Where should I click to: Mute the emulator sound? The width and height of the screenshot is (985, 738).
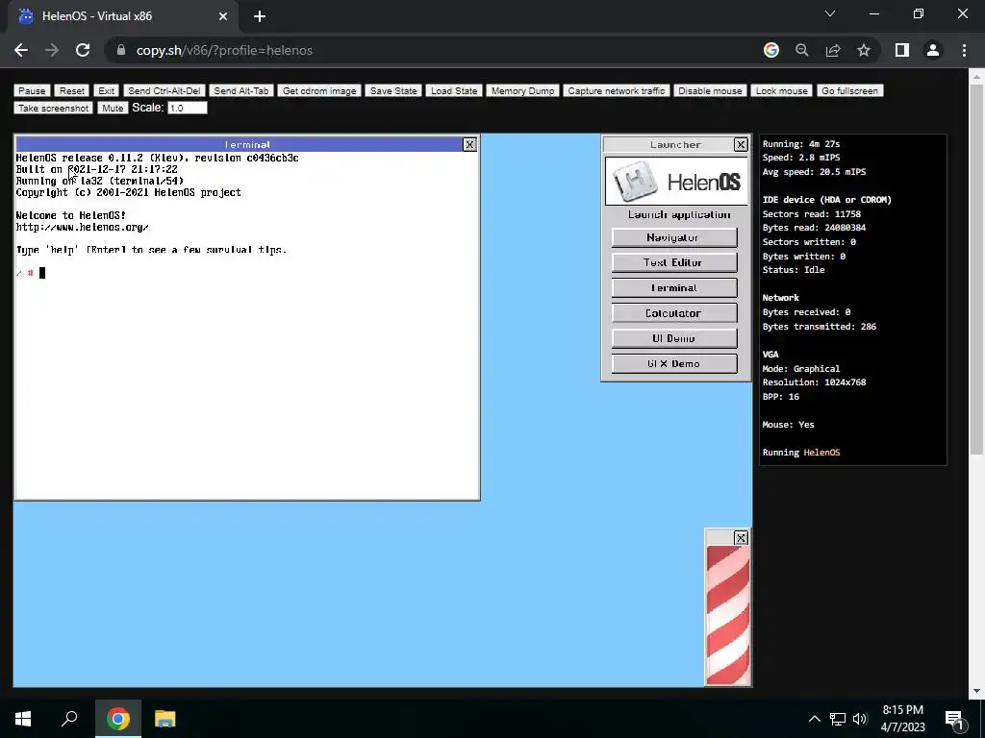pos(113,108)
